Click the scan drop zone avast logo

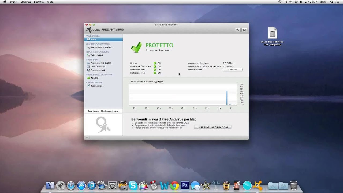click(103, 125)
